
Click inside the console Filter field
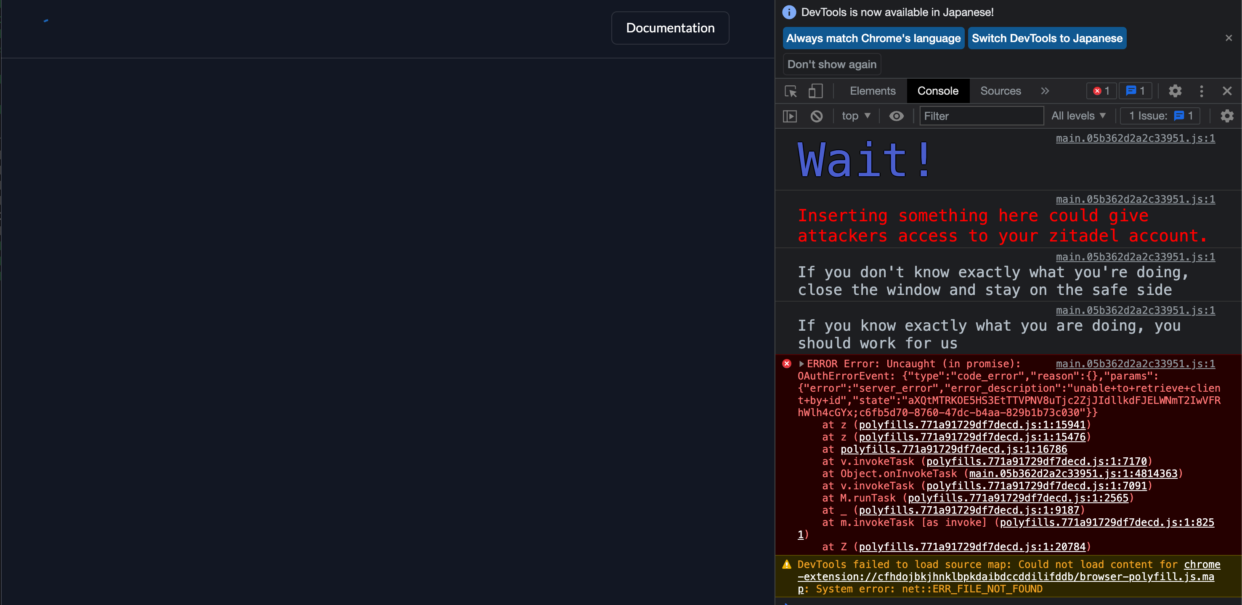point(981,116)
